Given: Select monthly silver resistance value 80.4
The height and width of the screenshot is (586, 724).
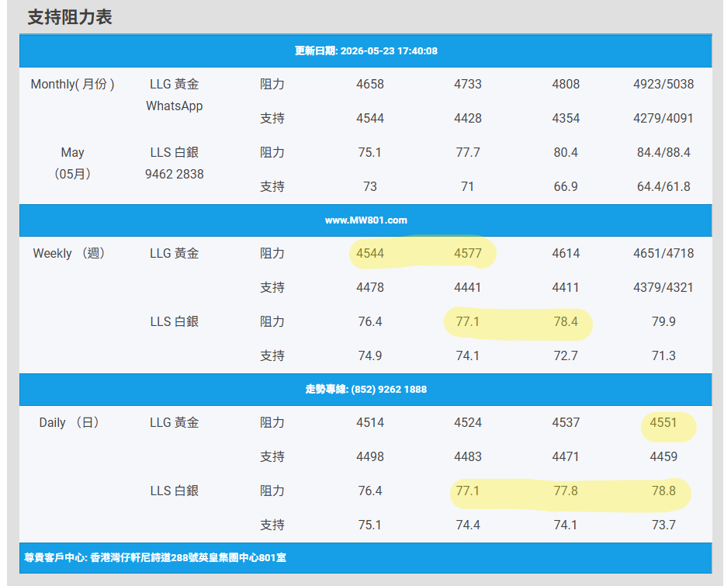Looking at the screenshot, I should (x=566, y=152).
